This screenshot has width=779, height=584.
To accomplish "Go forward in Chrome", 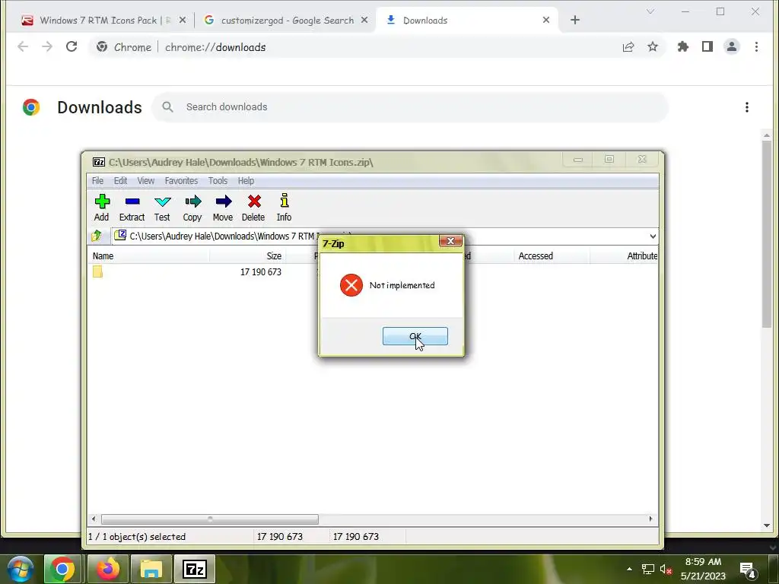I will coord(47,46).
